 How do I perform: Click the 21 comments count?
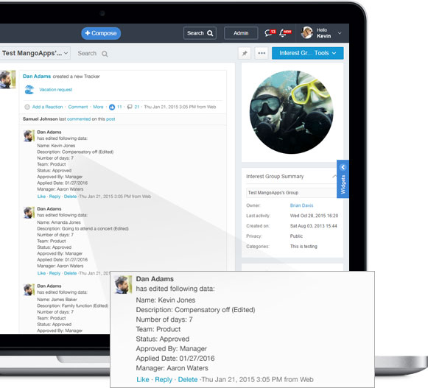137,107
